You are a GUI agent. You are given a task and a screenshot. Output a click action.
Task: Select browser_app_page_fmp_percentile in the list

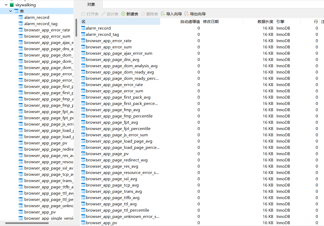click(119, 116)
